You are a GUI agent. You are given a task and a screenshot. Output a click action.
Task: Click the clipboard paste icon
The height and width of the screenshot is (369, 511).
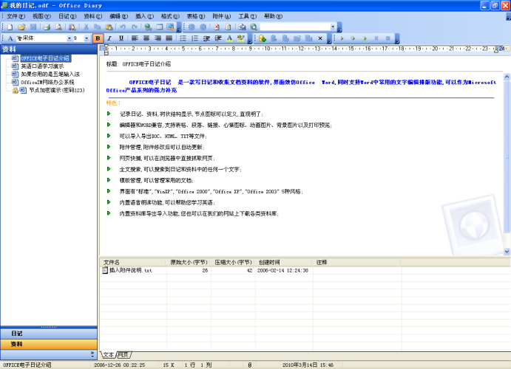[109, 27]
